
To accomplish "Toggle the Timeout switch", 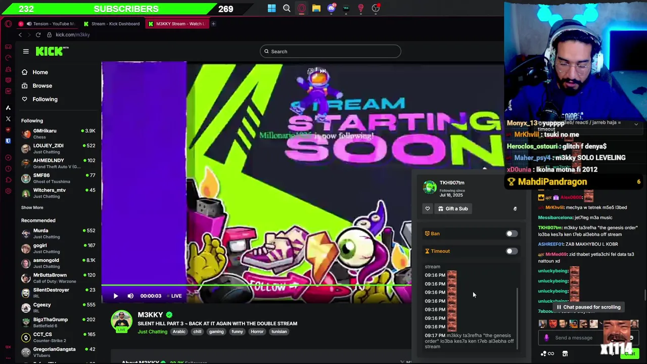I will point(512,251).
